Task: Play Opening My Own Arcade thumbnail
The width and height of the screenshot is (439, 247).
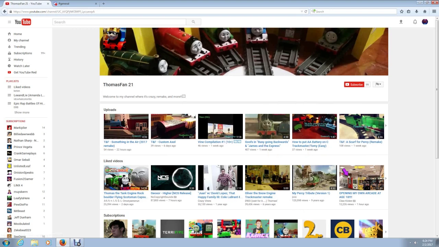Action: click(361, 178)
